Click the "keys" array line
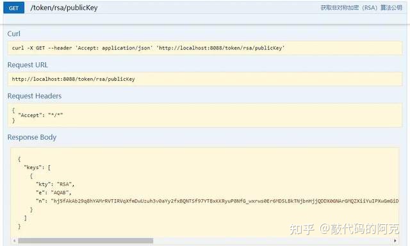Viewport: 410px width, 246px height. [x=37, y=168]
